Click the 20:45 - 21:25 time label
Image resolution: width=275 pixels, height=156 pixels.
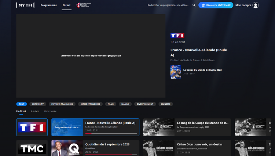[x=92, y=152]
